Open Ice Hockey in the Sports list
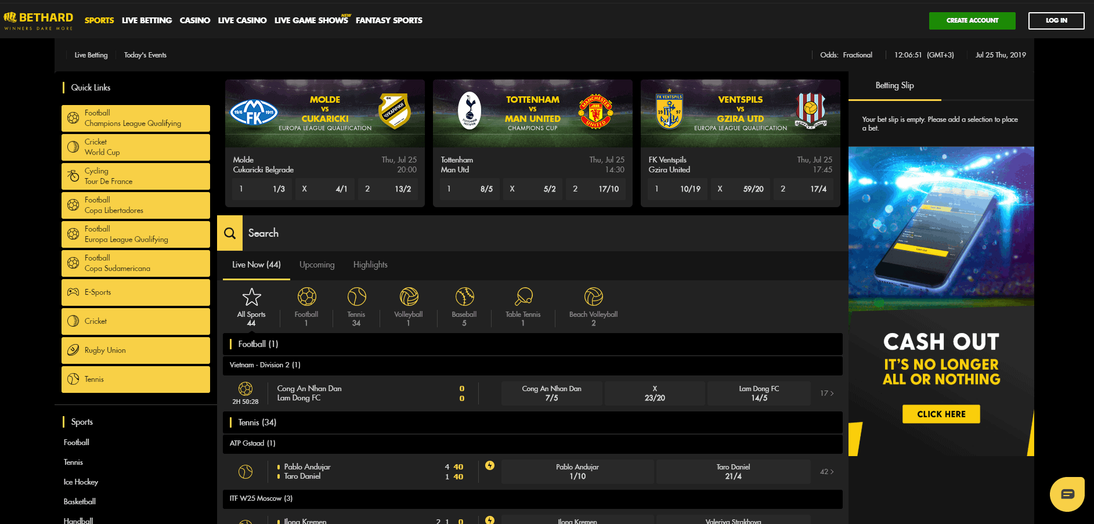The width and height of the screenshot is (1094, 524). point(81,482)
